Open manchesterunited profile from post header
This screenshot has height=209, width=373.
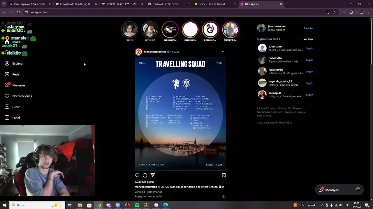point(155,52)
